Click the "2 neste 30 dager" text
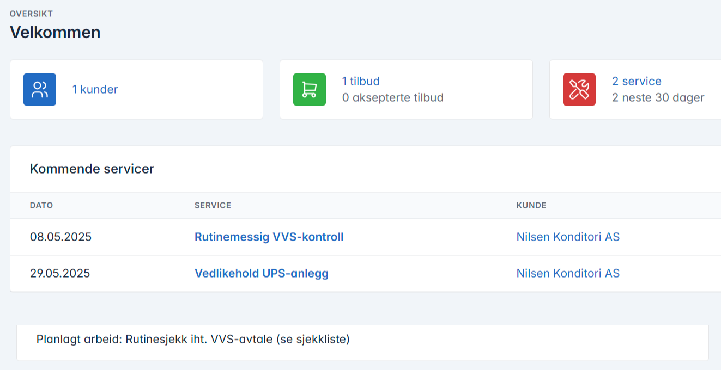The image size is (721, 370). click(658, 98)
